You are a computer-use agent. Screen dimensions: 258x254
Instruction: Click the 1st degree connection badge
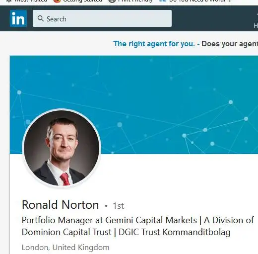[x=118, y=206]
